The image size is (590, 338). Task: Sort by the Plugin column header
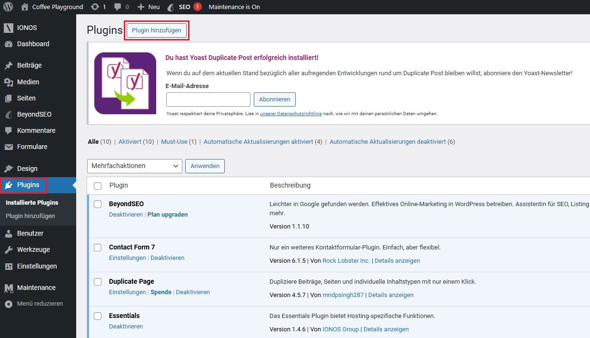(119, 185)
